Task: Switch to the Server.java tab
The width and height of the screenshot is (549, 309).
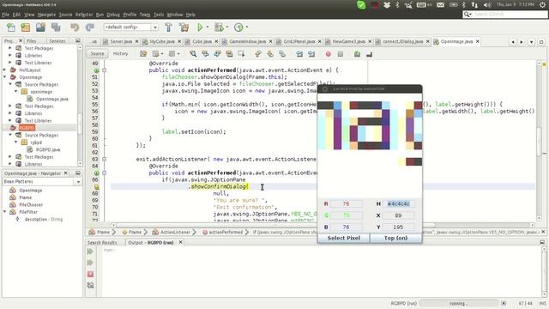Action: (x=121, y=42)
